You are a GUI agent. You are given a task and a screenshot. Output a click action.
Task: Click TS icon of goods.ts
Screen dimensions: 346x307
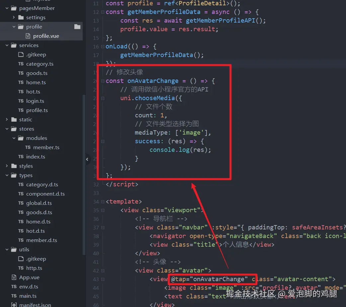pyautogui.click(x=21, y=73)
